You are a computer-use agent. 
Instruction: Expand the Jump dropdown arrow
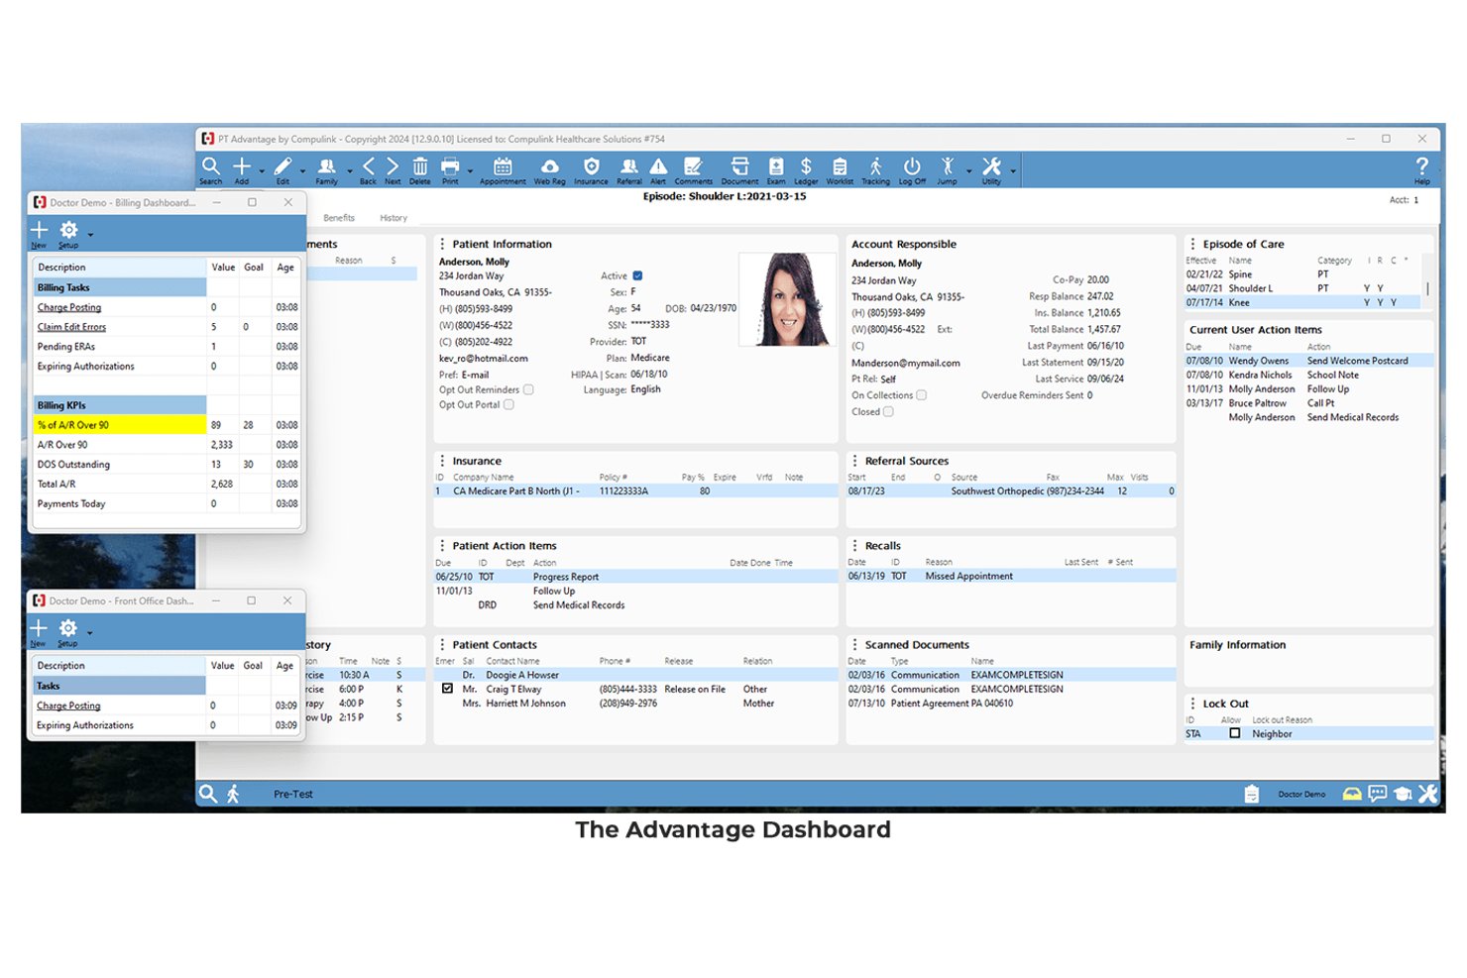click(x=968, y=171)
